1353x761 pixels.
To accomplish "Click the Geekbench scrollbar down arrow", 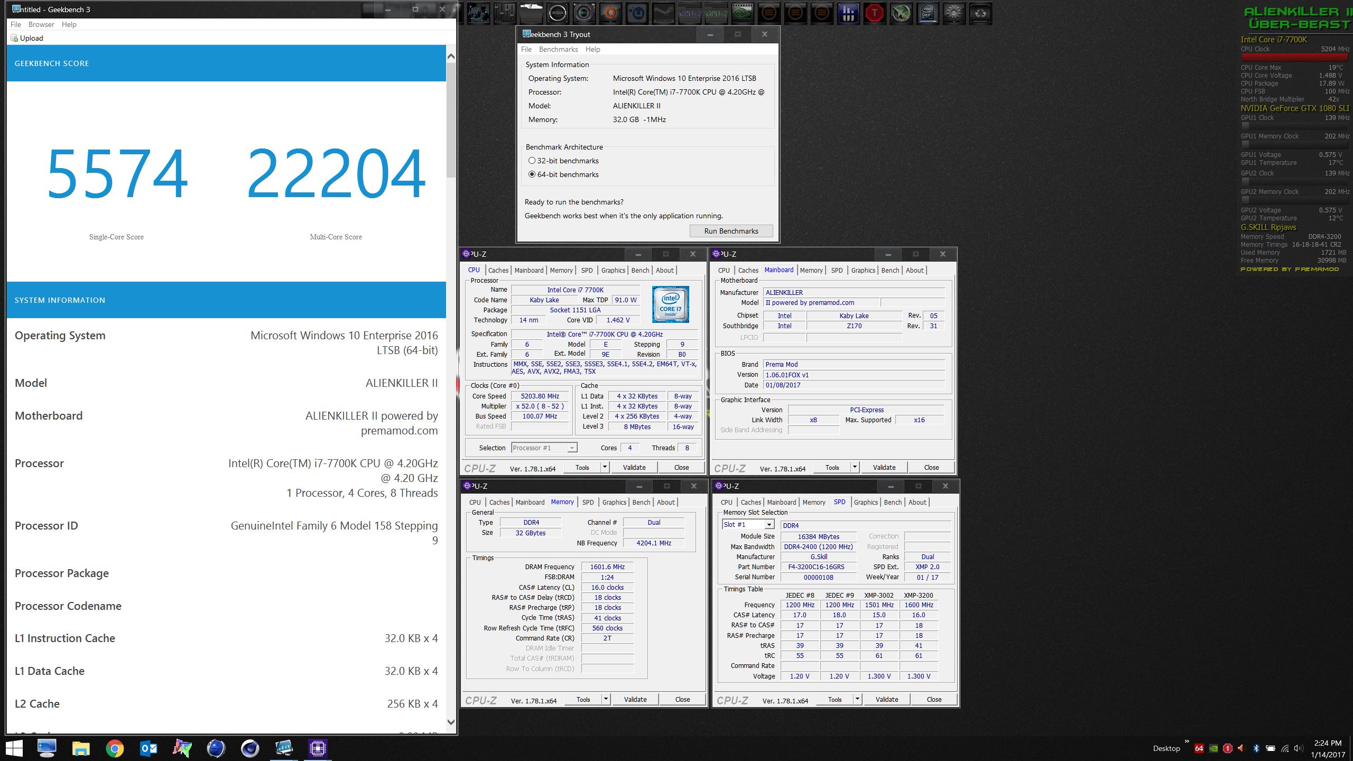I will tap(451, 722).
